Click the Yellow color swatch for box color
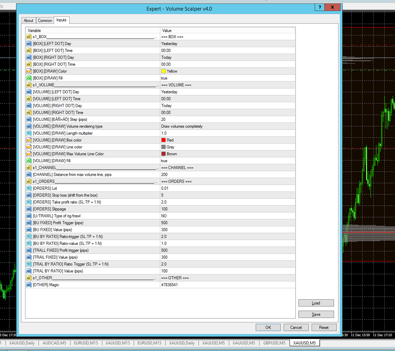395x351 pixels. pyautogui.click(x=163, y=71)
